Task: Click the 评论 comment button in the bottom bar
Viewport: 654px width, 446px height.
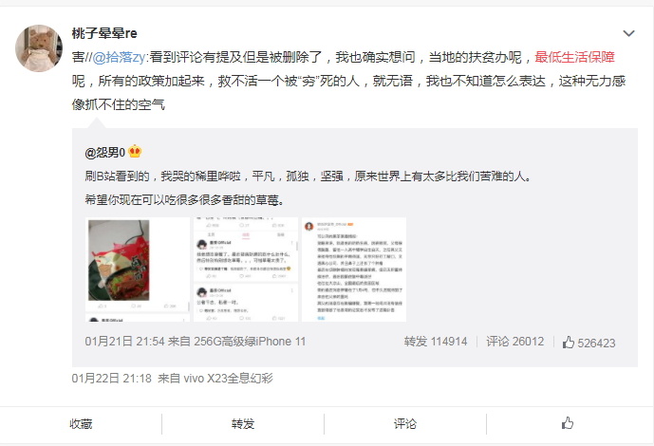Action: [x=405, y=424]
